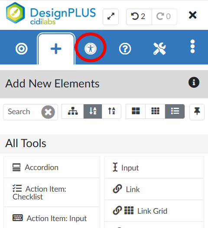Switch to small grid view
The width and height of the screenshot is (208, 228).
coord(155,111)
